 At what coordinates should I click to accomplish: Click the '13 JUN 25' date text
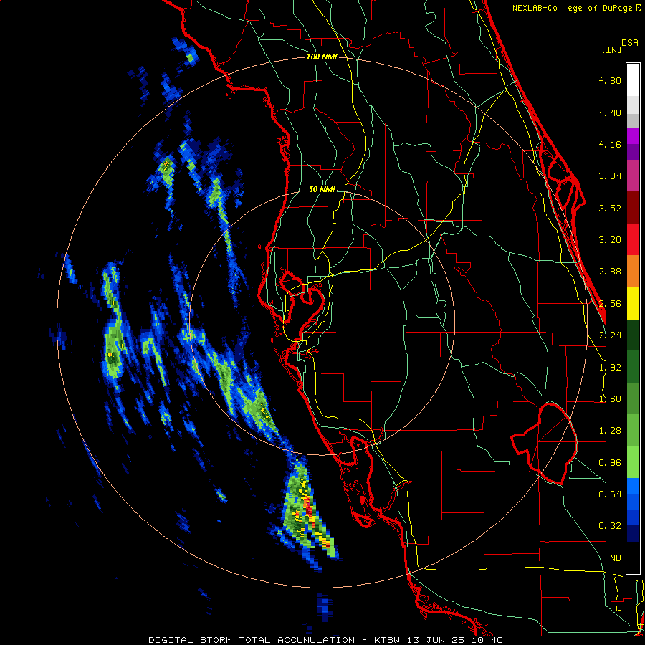[x=436, y=640]
